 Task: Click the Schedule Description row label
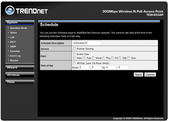coord(52,43)
